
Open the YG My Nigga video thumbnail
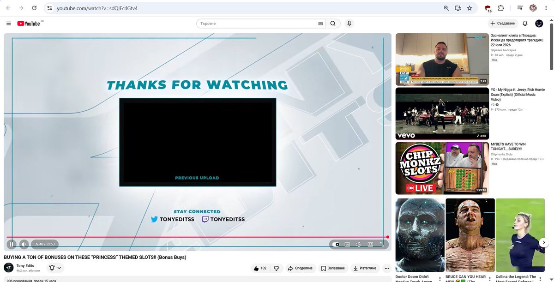coord(442,114)
